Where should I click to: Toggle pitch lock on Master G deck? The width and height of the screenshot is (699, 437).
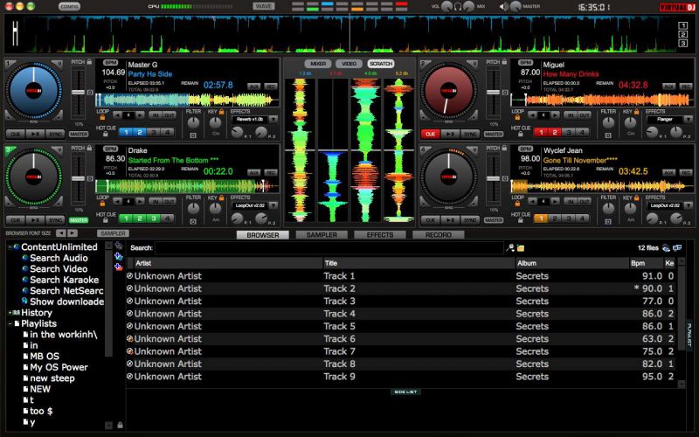click(x=89, y=61)
